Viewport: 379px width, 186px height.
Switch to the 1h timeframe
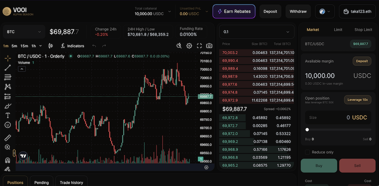click(34, 46)
